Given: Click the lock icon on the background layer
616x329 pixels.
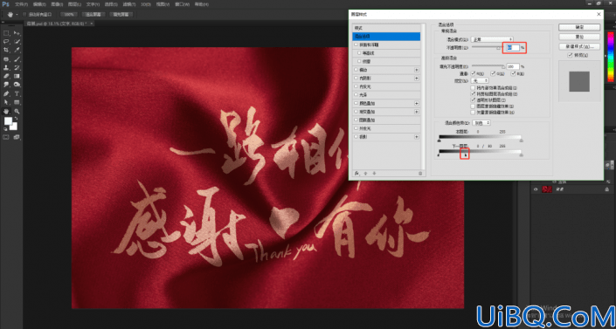Looking at the screenshot, I should point(607,189).
